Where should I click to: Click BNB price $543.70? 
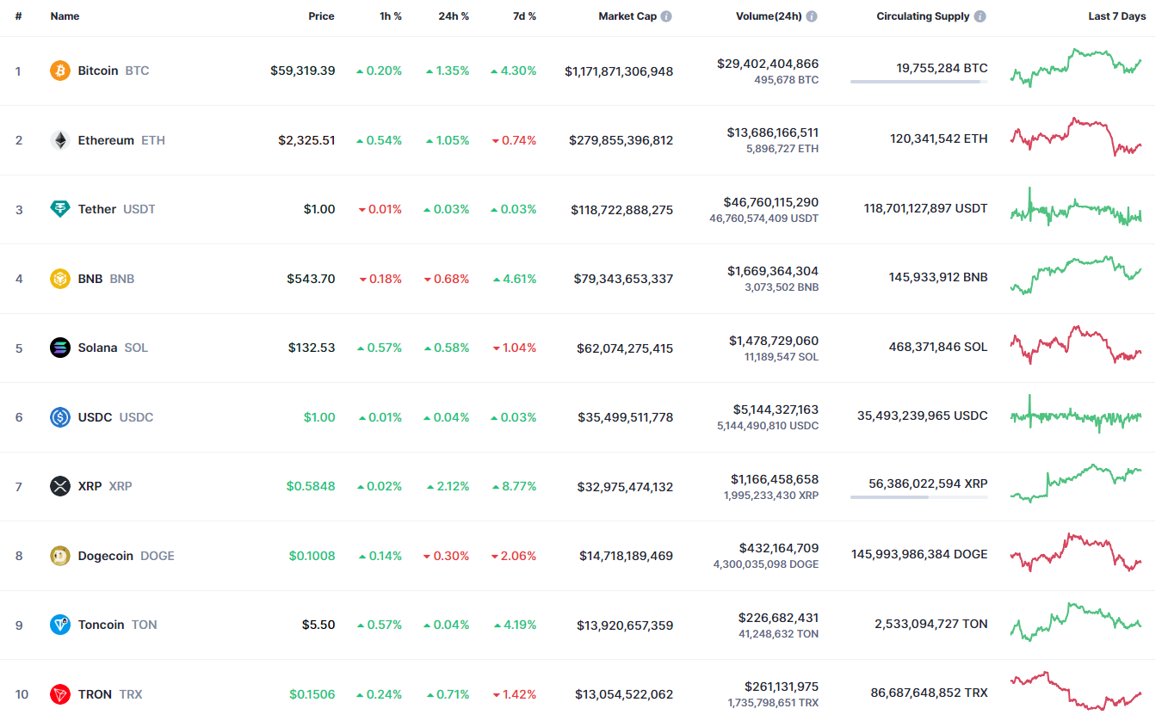(312, 279)
